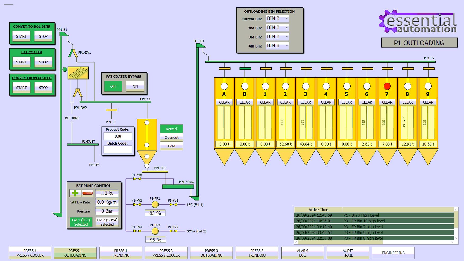Click the red high level indicator on bin 7

click(x=387, y=86)
